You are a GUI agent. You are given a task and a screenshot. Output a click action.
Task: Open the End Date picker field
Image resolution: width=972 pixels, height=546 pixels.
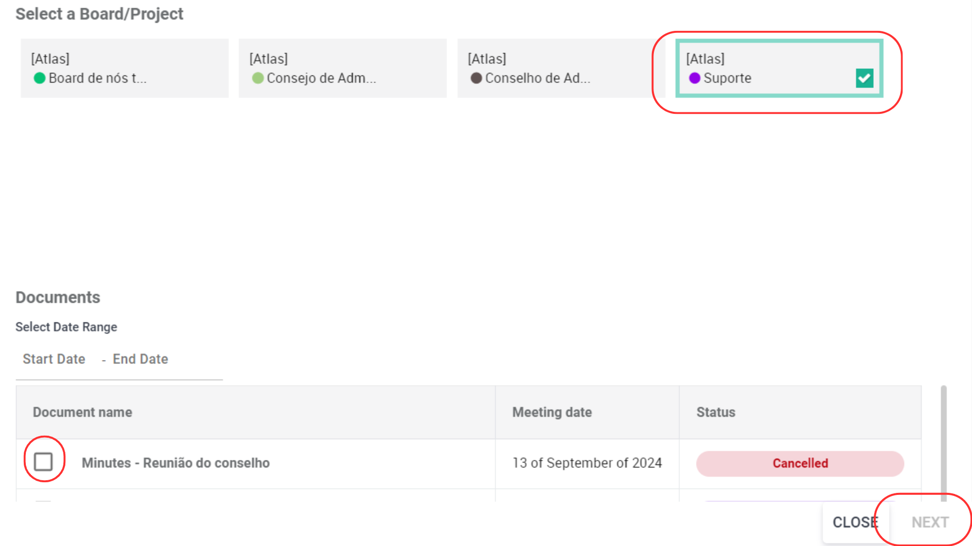140,359
